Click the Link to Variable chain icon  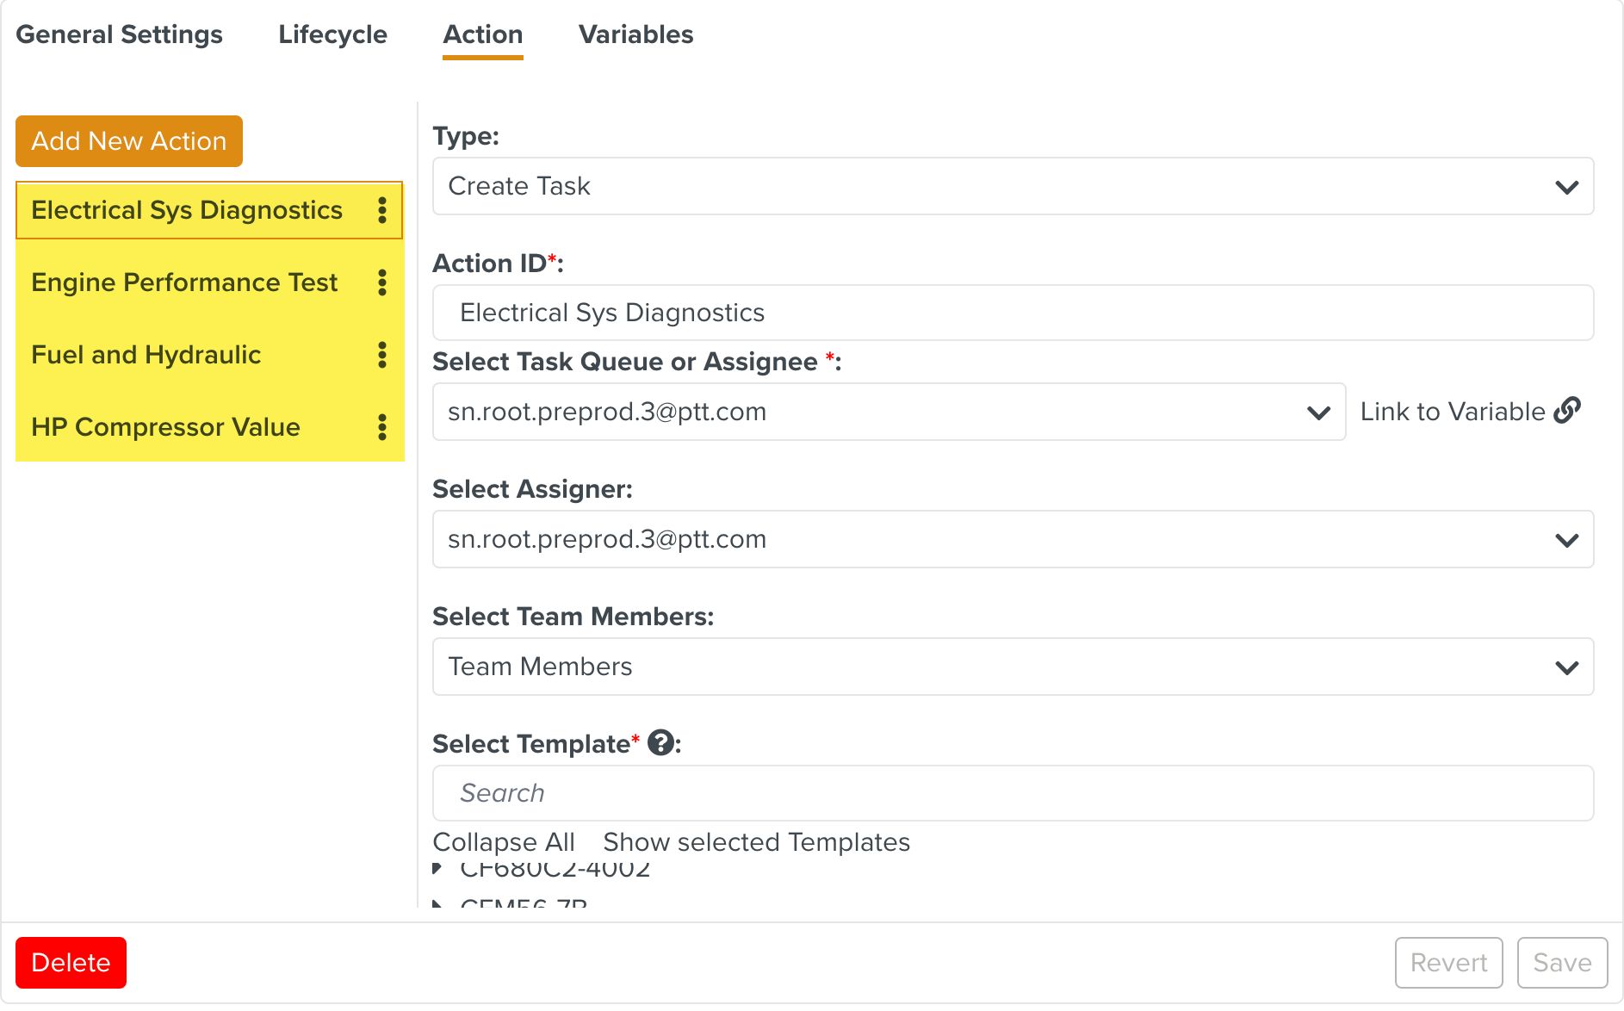coord(1567,411)
